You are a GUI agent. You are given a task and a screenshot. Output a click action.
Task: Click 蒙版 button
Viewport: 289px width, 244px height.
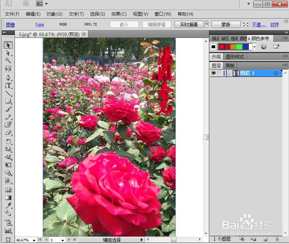click(x=226, y=25)
